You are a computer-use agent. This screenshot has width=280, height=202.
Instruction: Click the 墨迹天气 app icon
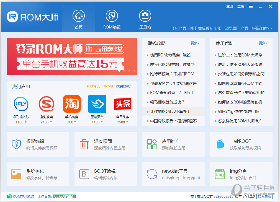[x=97, y=104]
